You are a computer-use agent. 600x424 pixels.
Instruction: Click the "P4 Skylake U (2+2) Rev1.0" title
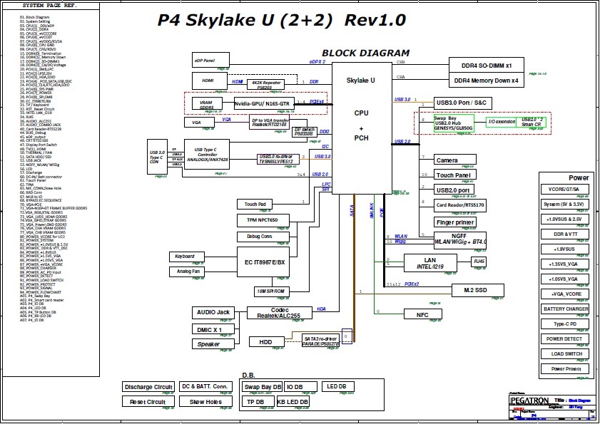tap(282, 20)
